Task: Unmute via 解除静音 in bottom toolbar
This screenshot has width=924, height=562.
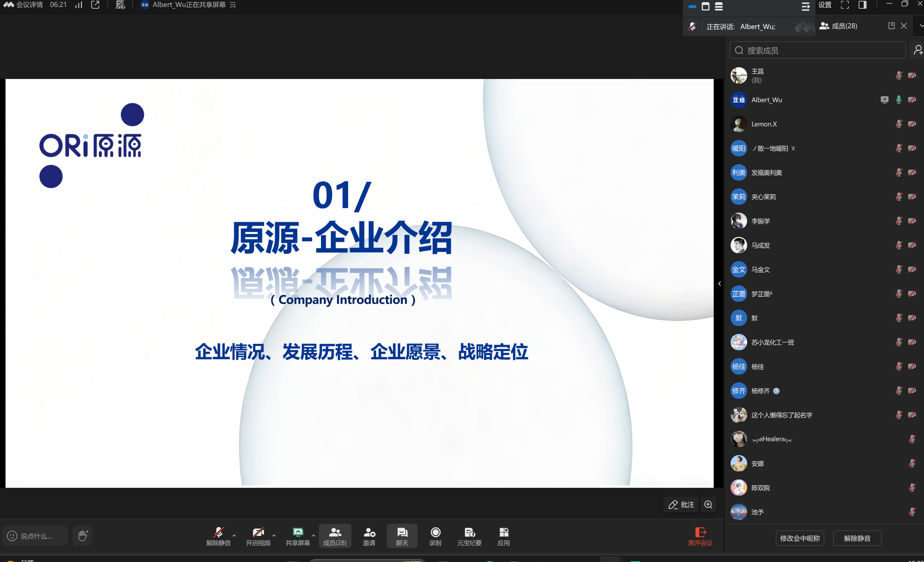Action: click(219, 536)
